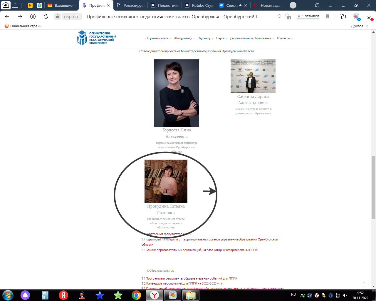The width and height of the screenshot is (376, 301).
Task: Open the translator extension icon
Action: pos(357,17)
